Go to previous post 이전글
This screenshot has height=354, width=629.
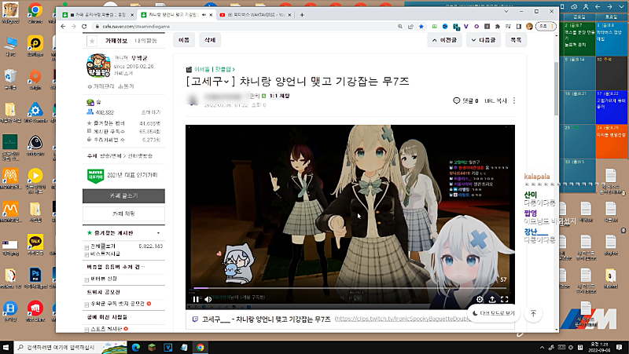[x=444, y=40]
